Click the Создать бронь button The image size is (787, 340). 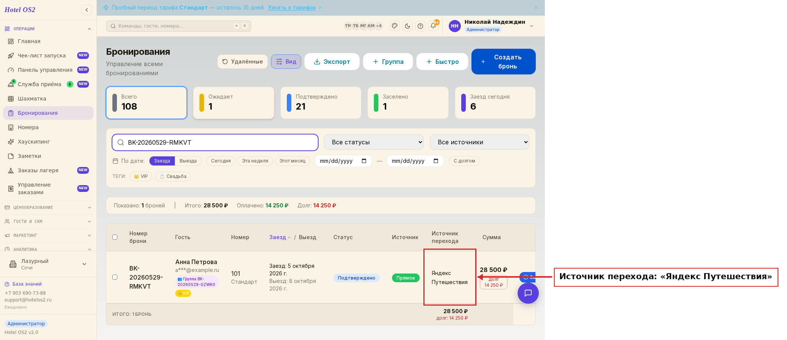coord(504,62)
